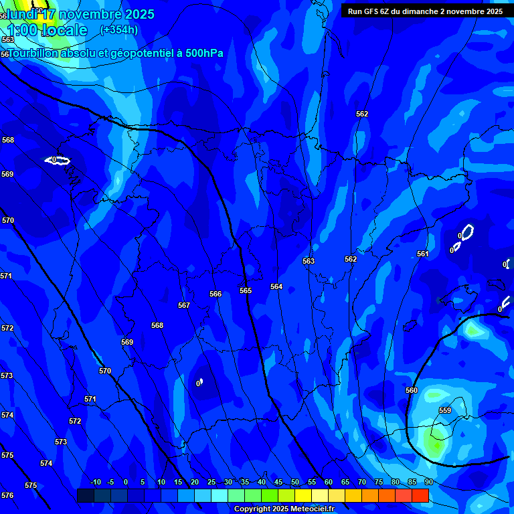
Task: Click the Run GFS 6Z header banner
Action: (x=425, y=11)
